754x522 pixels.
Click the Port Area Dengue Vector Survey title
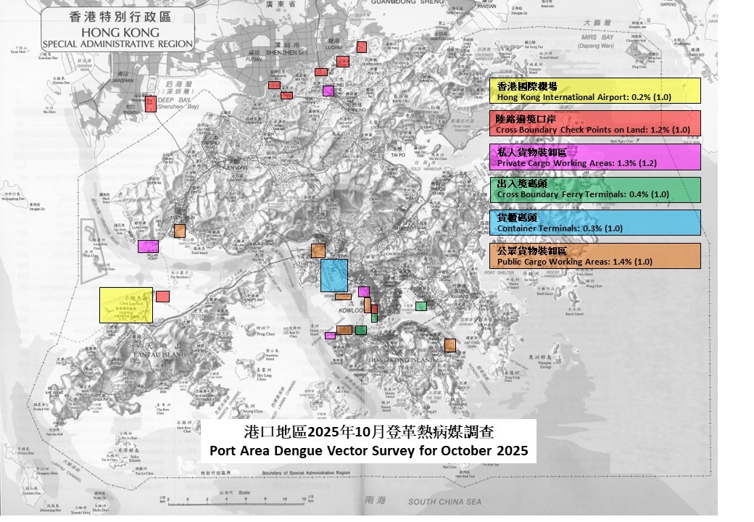(x=370, y=441)
